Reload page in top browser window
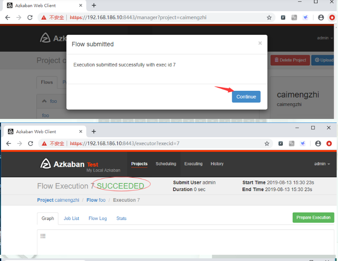Screen dimensions: 338x261 pyautogui.click(x=30, y=17)
